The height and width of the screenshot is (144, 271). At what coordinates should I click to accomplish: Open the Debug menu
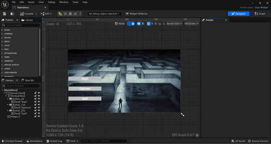[x=52, y=2]
